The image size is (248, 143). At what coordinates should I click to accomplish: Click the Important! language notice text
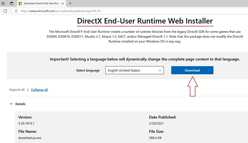point(145,59)
